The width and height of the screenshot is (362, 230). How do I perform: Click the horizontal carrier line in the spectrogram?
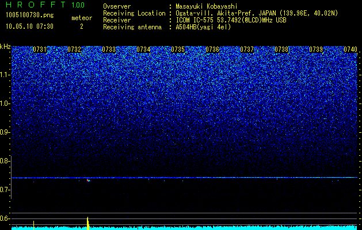click(x=185, y=178)
